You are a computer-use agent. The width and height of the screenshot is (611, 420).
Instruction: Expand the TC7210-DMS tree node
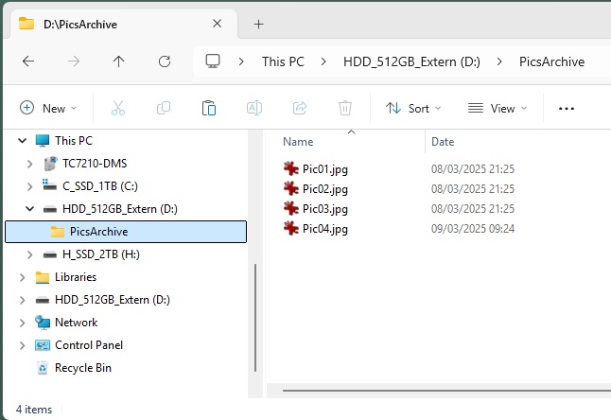[x=30, y=164]
